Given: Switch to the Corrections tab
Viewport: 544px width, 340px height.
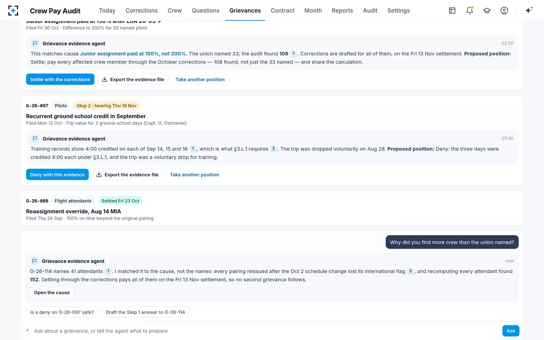Looking at the screenshot, I should pyautogui.click(x=142, y=11).
